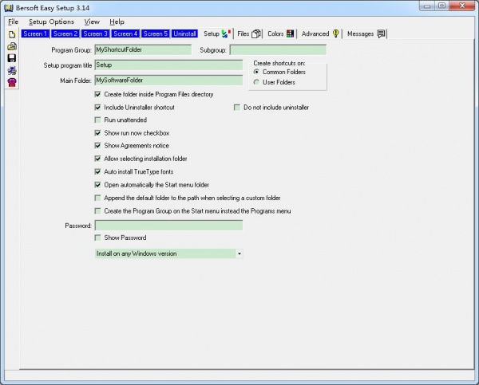This screenshot has height=385, width=479.
Task: Click the Open file icon in left sidebar
Action: [x=11, y=46]
